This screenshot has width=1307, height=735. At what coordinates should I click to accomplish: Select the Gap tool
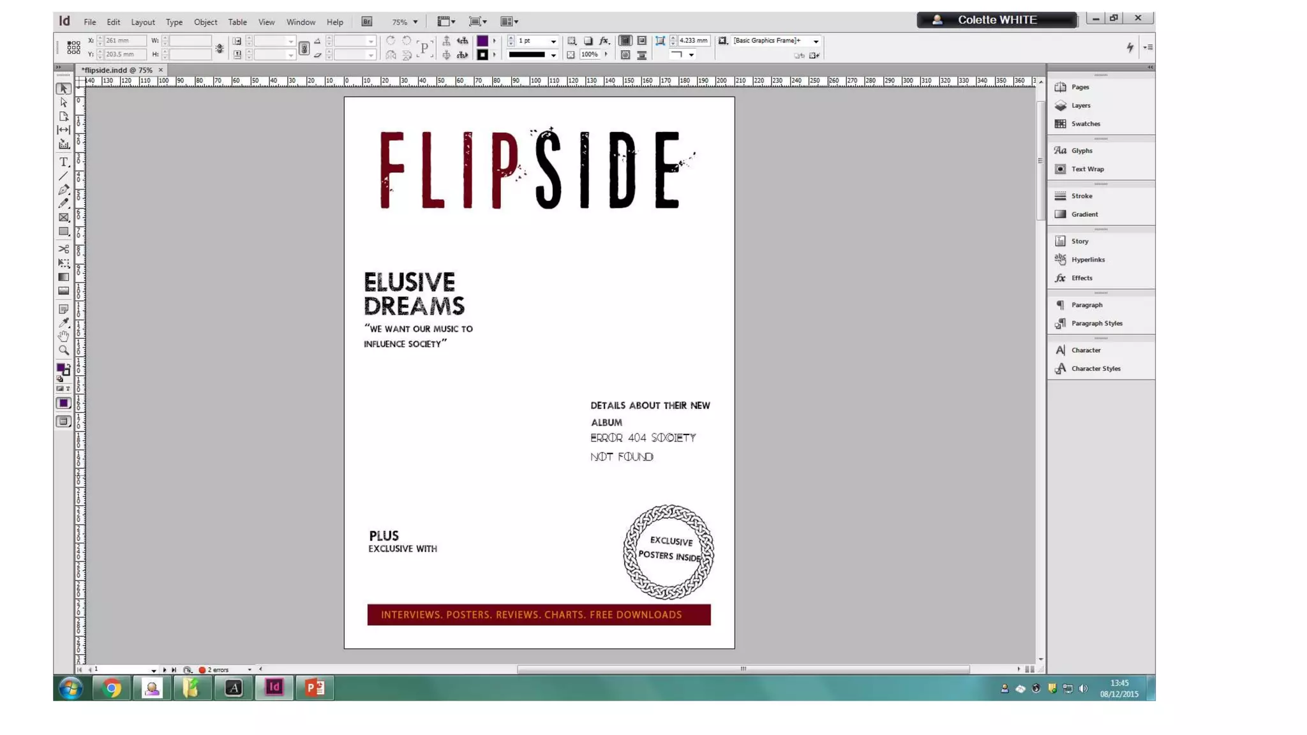64,130
